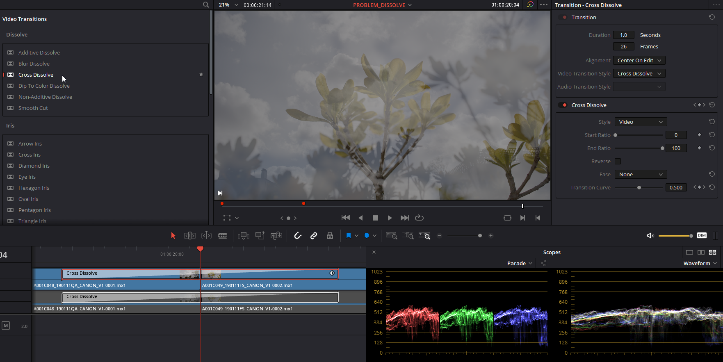This screenshot has height=362, width=723.
Task: Open viewer options three-dots menu
Action: click(544, 5)
